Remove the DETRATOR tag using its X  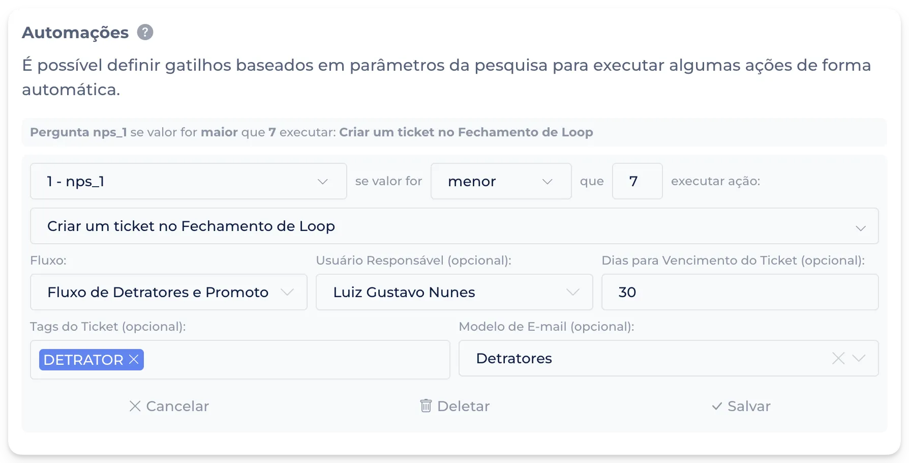[x=134, y=360]
